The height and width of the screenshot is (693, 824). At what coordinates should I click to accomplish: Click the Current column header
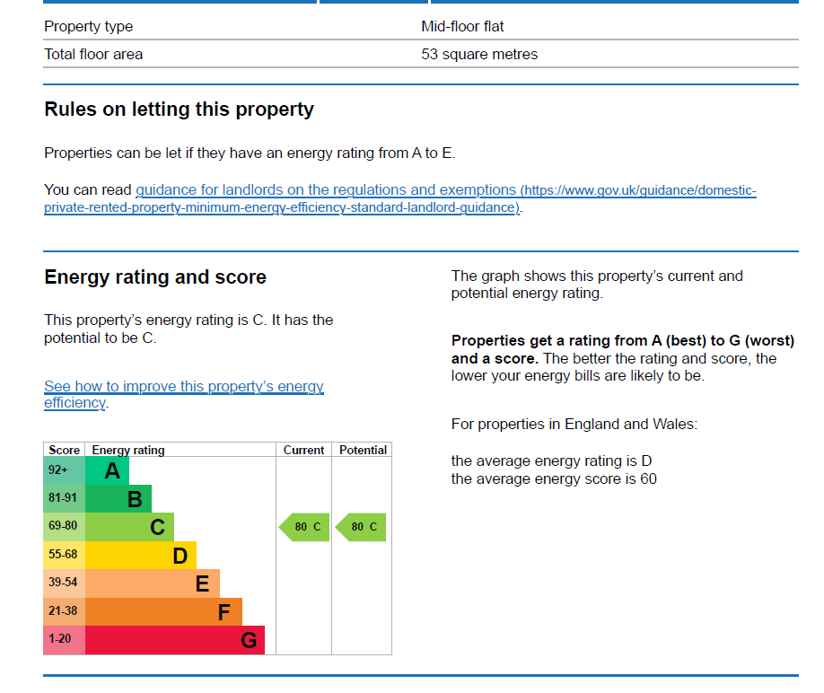click(x=303, y=450)
